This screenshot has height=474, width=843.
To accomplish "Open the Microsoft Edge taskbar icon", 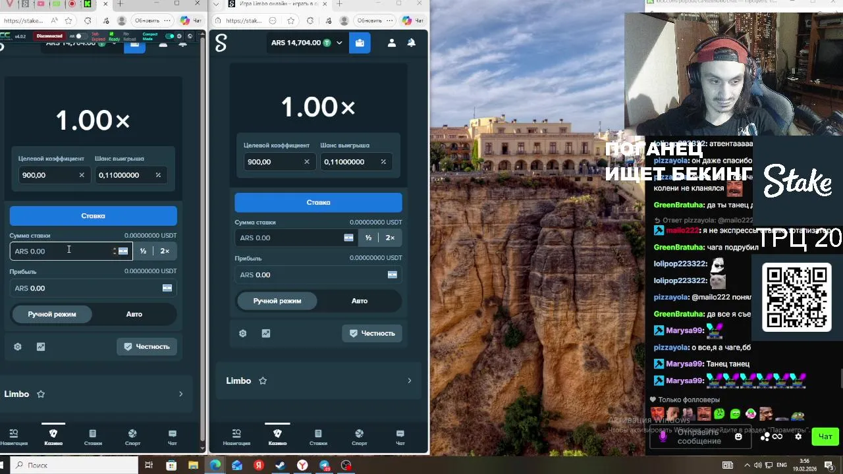I will [x=215, y=465].
